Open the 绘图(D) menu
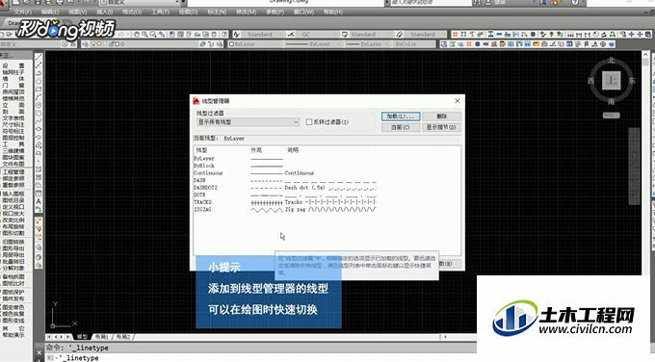The image size is (655, 362). pos(188,12)
